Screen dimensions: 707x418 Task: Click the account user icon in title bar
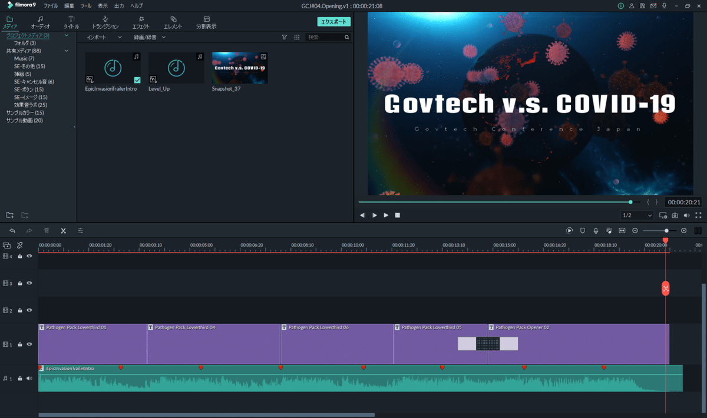pyautogui.click(x=632, y=6)
